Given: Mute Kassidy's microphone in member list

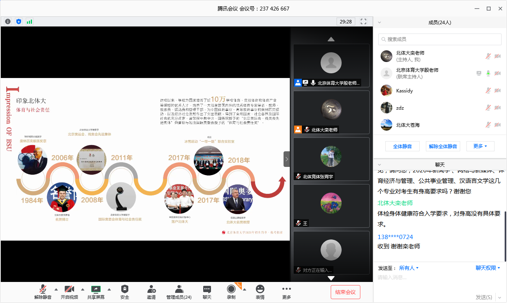Looking at the screenshot, I should 488,90.
